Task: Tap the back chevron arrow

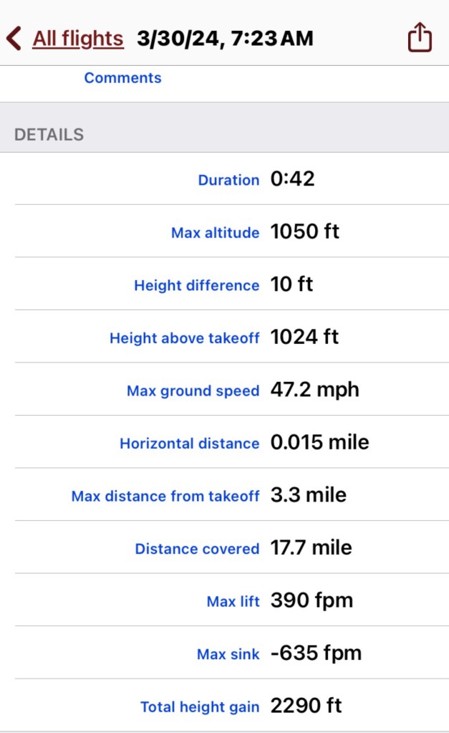Action: [x=14, y=38]
